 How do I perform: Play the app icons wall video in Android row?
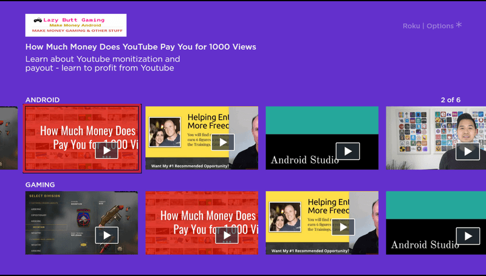[468, 151]
